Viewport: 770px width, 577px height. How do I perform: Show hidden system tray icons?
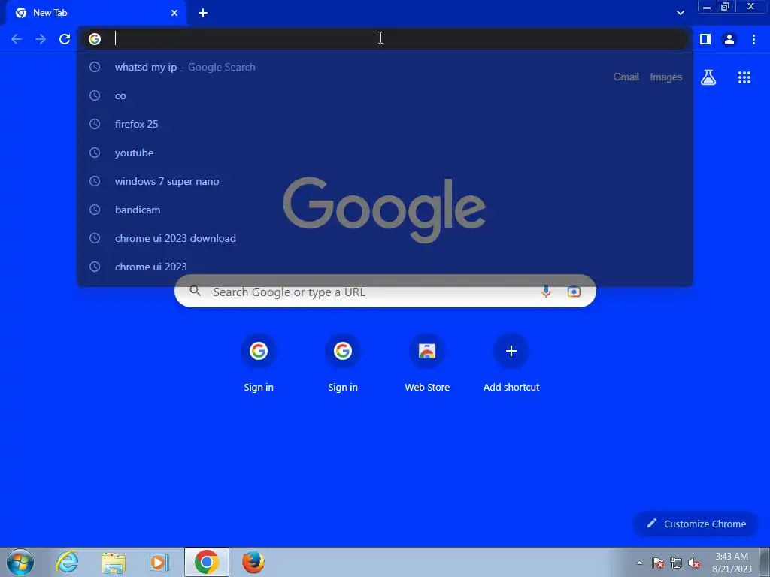639,563
